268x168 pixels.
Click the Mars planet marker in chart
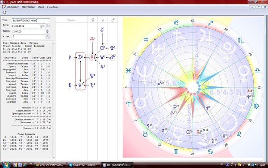coord(160,83)
